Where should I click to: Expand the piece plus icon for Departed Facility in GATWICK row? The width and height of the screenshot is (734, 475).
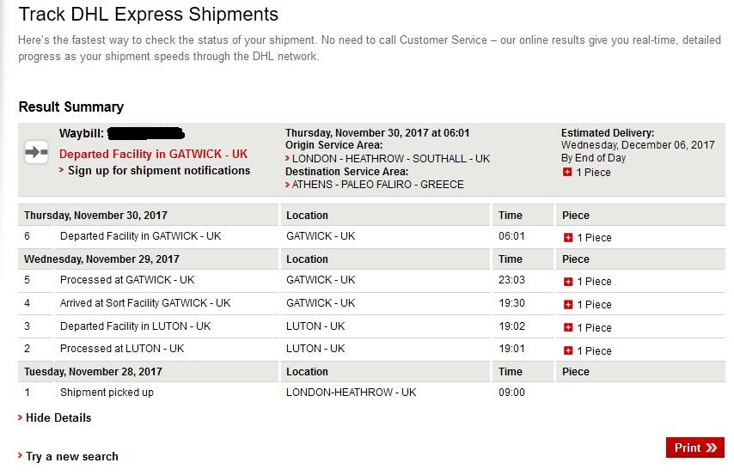[x=568, y=238]
